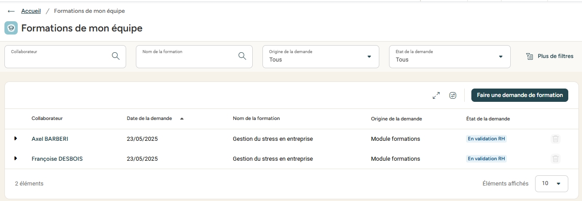Open Françoise DESBOIS collaborator link
Image resolution: width=582 pixels, height=201 pixels.
(57, 159)
